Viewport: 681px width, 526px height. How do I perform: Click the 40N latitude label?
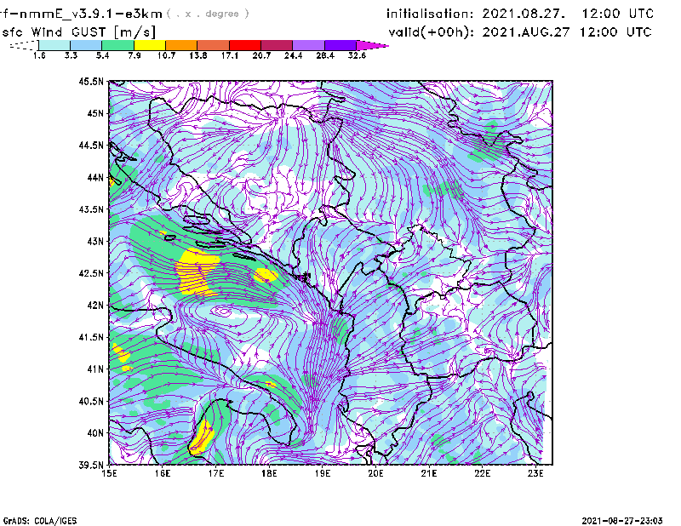(95, 433)
